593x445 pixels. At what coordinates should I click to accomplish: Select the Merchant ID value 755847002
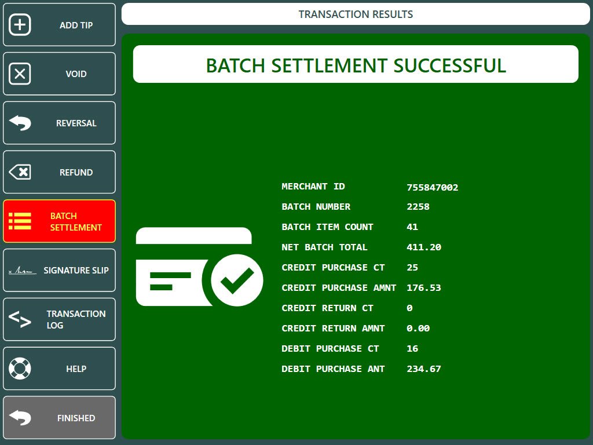pyautogui.click(x=432, y=188)
